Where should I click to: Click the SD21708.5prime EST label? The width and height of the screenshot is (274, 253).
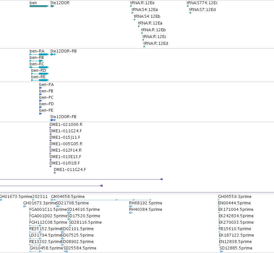coord(72,203)
